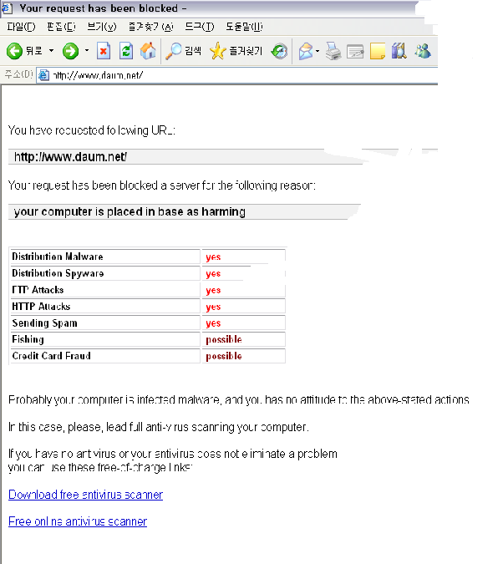Click the Credit Card Fraud table cell

tap(105, 356)
